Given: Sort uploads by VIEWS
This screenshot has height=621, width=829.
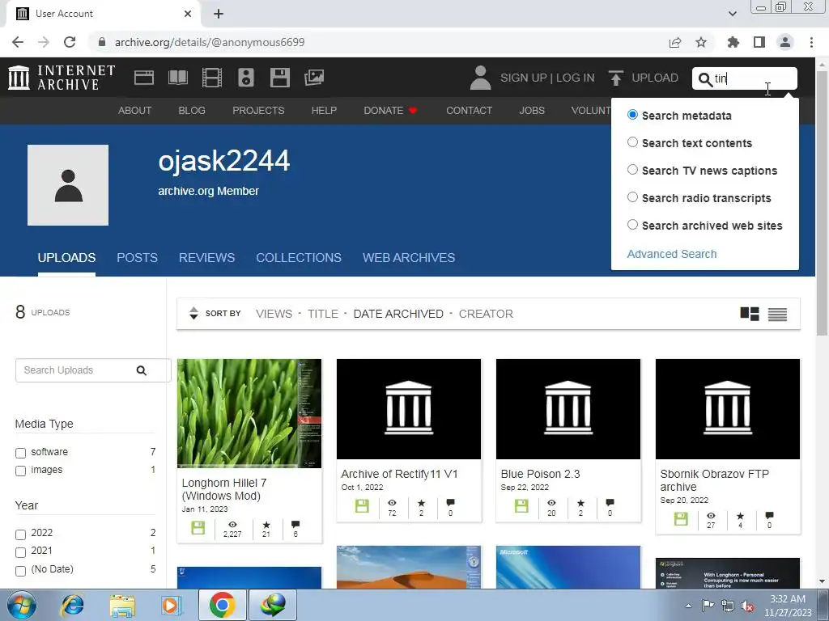Looking at the screenshot, I should 274,314.
